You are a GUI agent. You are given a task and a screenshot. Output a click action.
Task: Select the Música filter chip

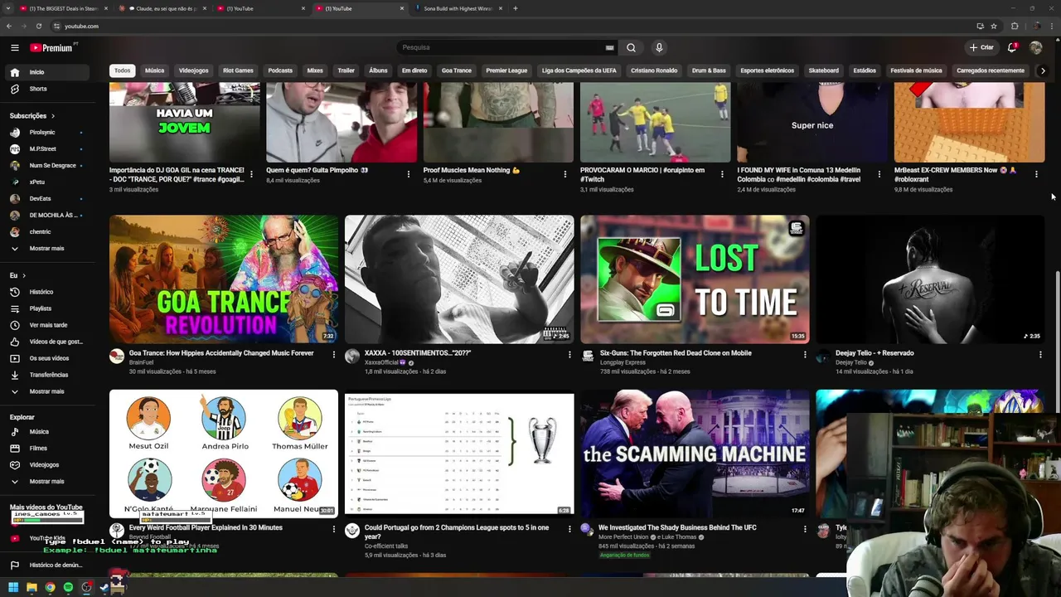pos(155,70)
